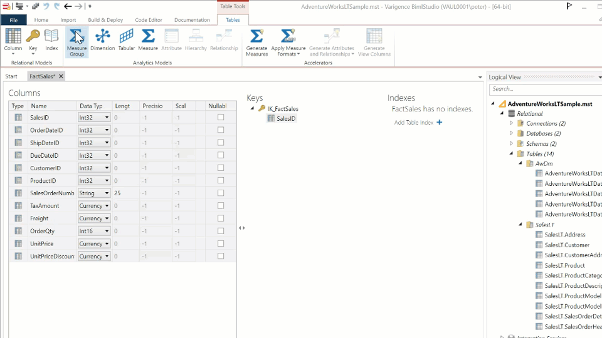Toggle Nullable checkbox for TaxAmount
Image resolution: width=602 pixels, height=338 pixels.
point(221,206)
